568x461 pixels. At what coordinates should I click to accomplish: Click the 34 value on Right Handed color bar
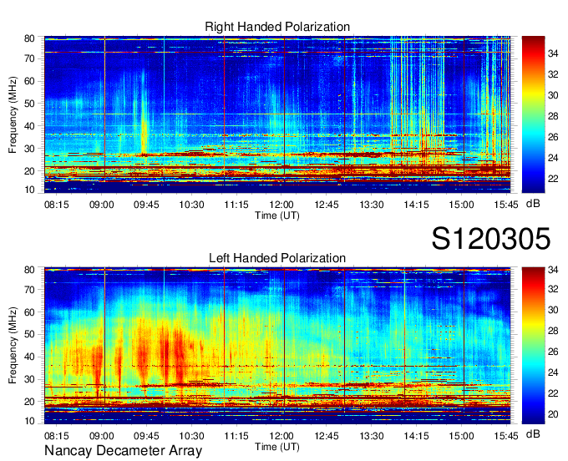553,53
